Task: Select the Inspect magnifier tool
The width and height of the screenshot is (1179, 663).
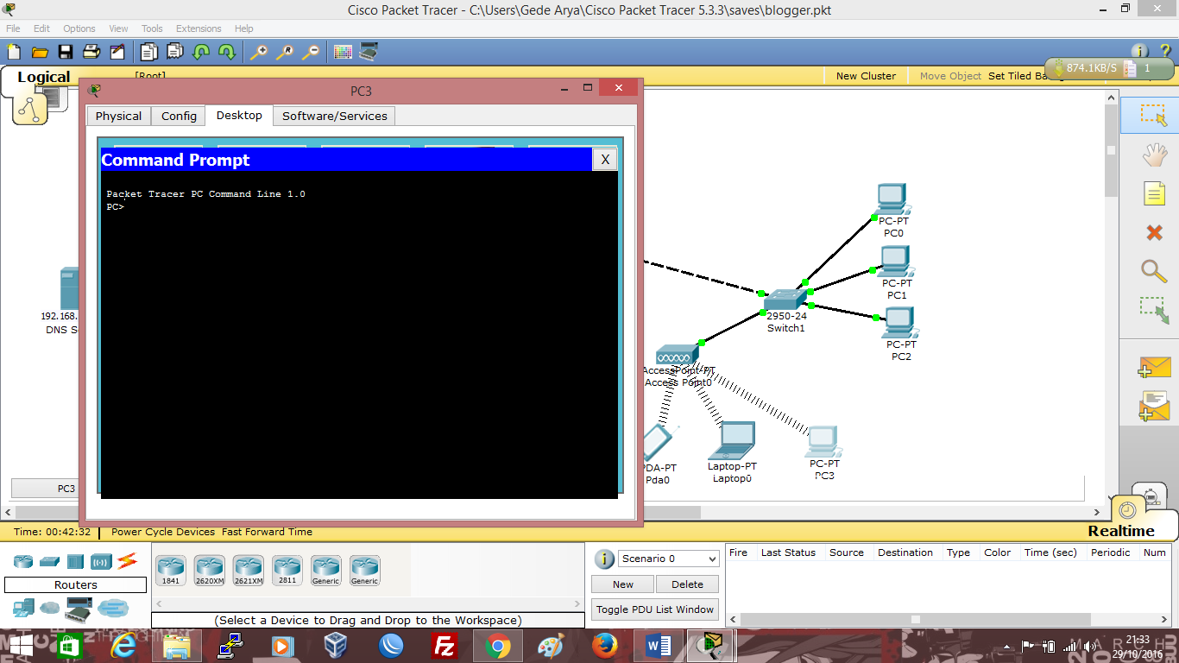Action: tap(1154, 271)
